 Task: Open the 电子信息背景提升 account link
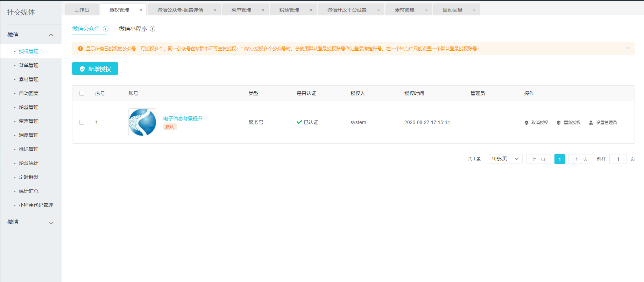(183, 118)
